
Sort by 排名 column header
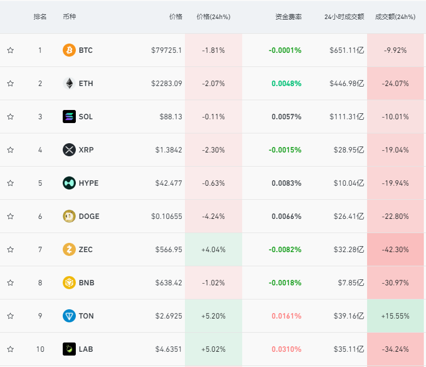40,17
